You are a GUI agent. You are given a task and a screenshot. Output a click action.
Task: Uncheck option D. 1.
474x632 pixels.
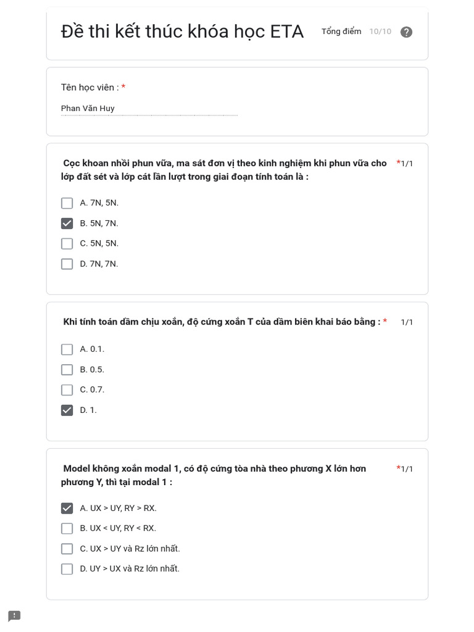[67, 410]
